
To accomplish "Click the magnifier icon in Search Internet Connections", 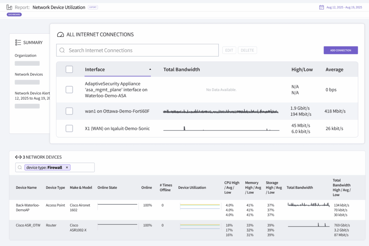I will [62, 50].
